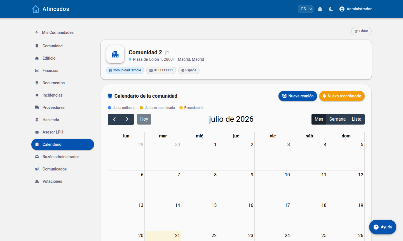Create a Nueva reunión

pyautogui.click(x=298, y=96)
